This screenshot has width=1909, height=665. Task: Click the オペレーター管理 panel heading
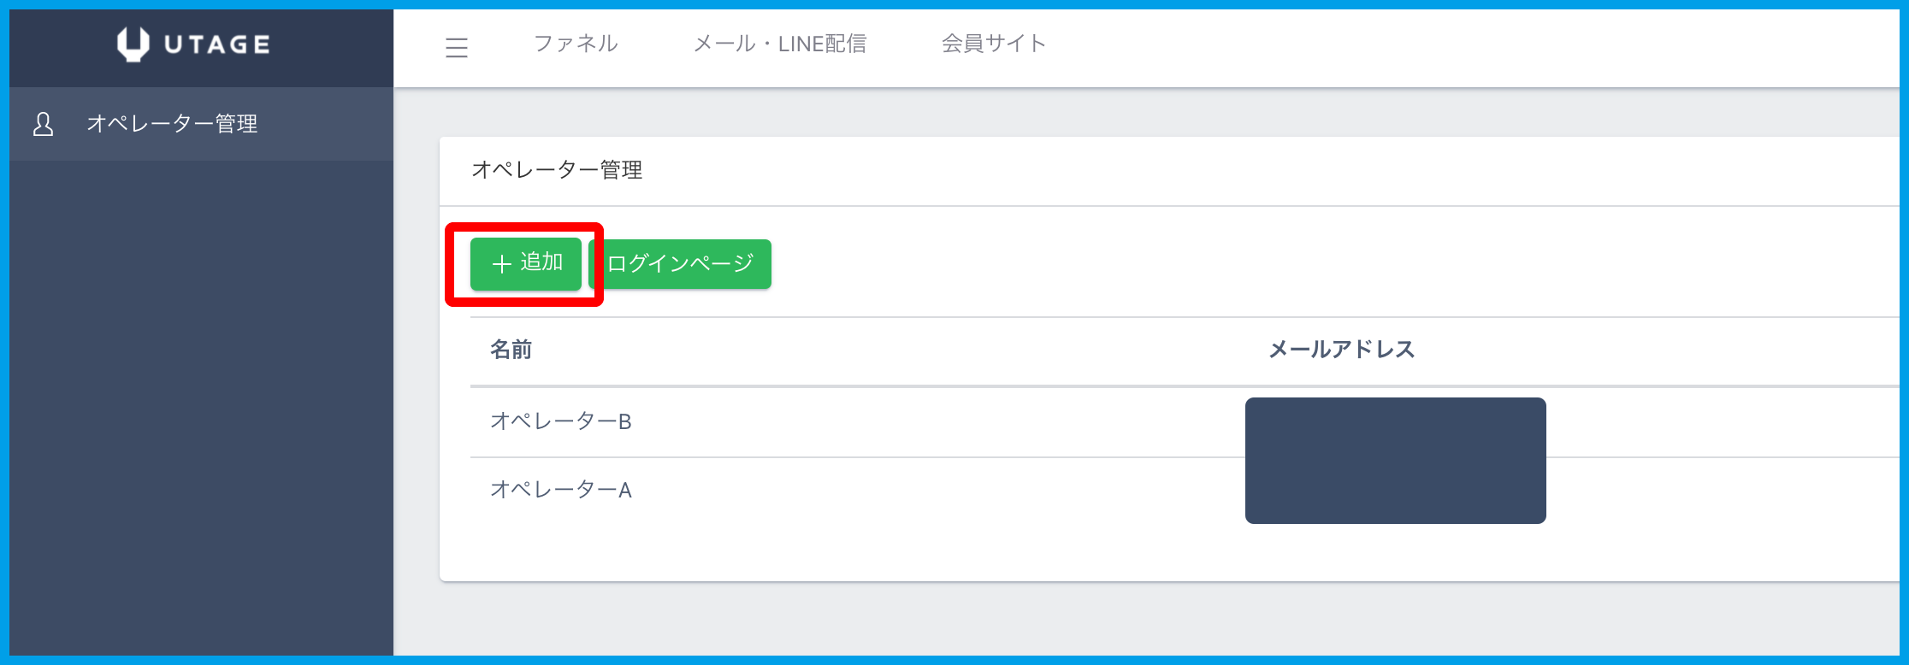[x=557, y=170]
